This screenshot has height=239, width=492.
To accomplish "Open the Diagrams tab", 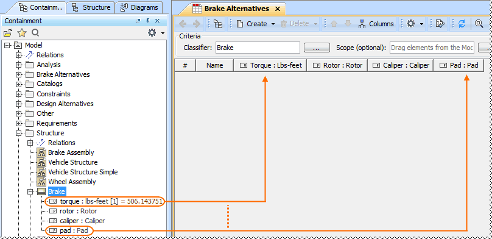I will coord(139,7).
